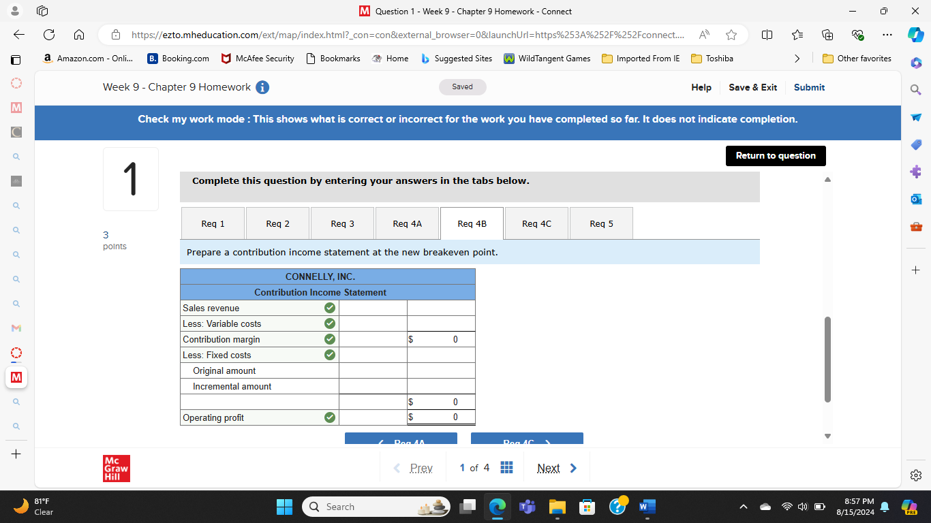Screen dimensions: 931x523
Task: Open the Settings and more menu
Action: click(887, 34)
